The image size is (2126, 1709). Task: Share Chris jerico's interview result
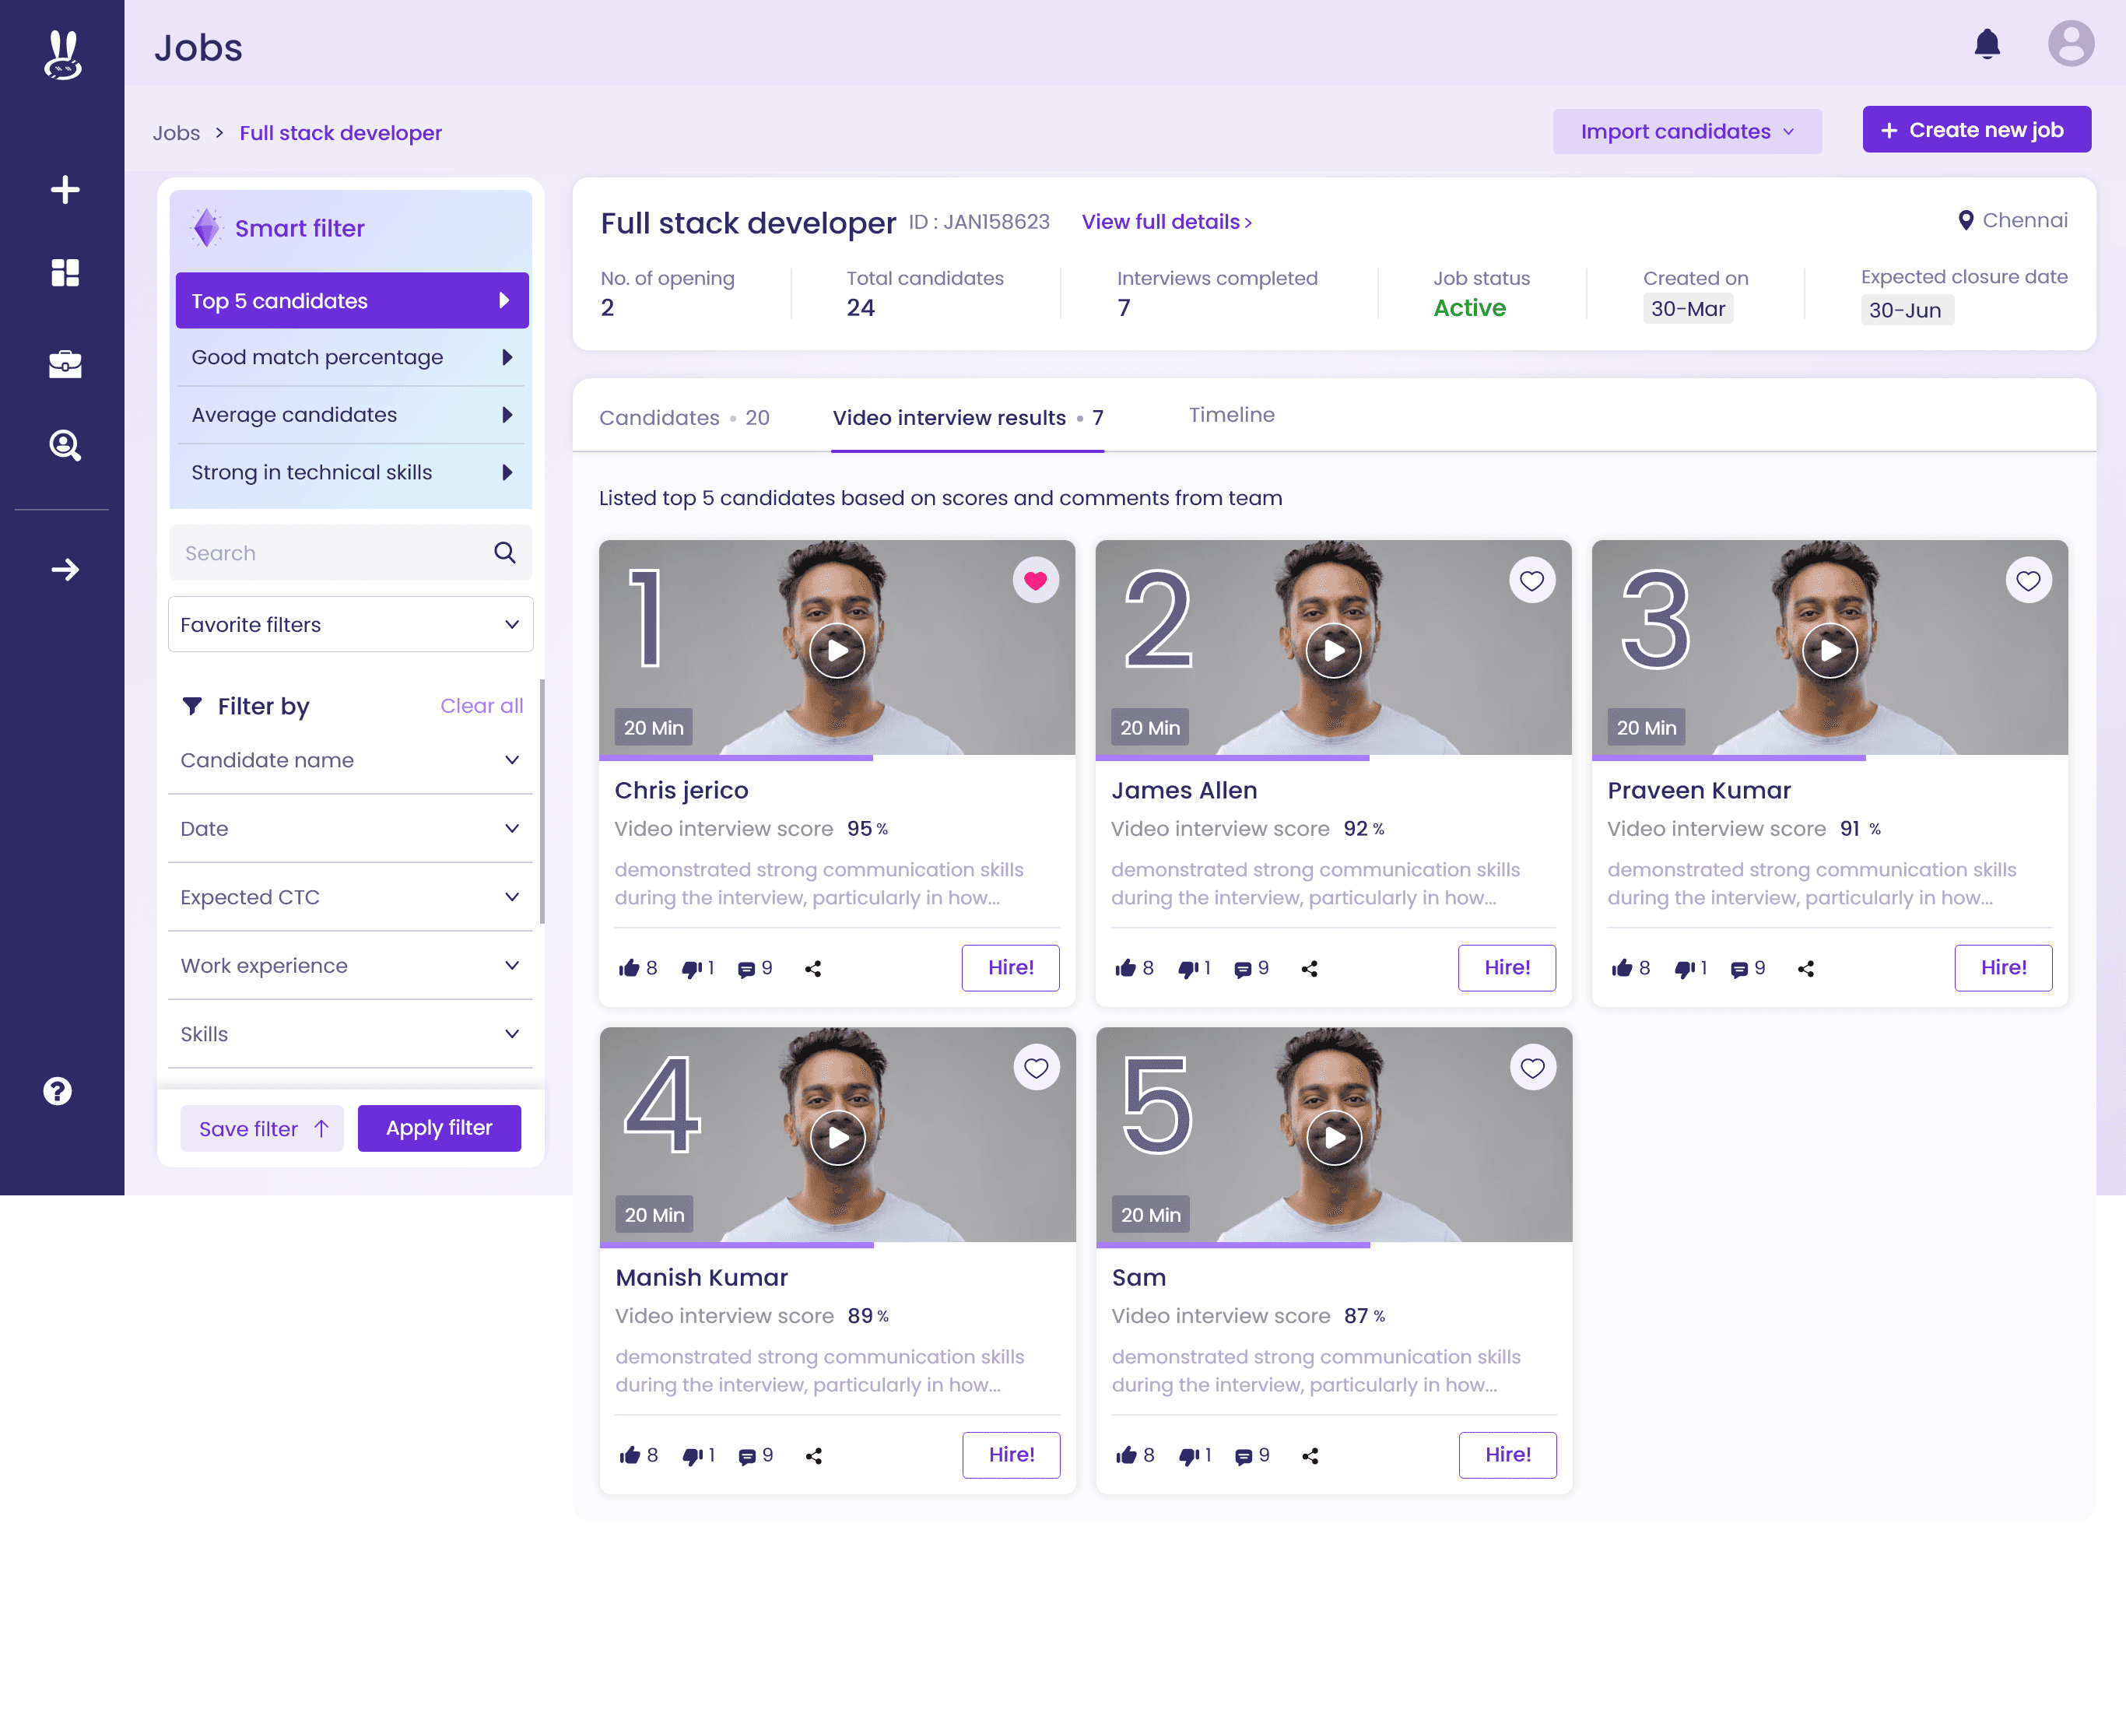[812, 968]
